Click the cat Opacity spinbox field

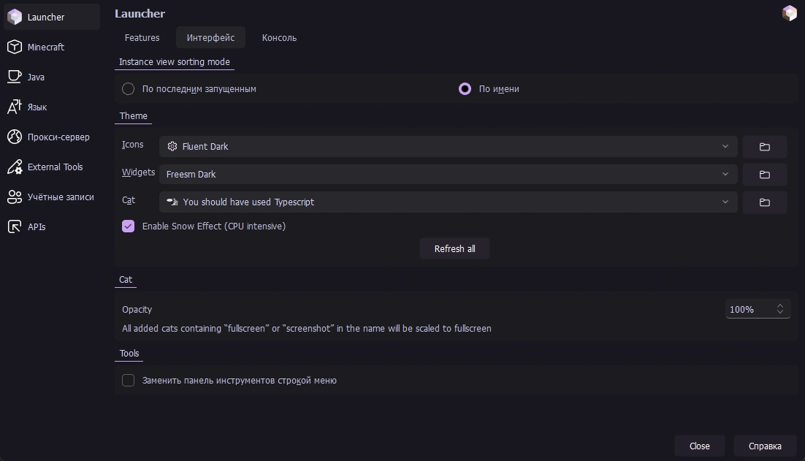point(749,310)
